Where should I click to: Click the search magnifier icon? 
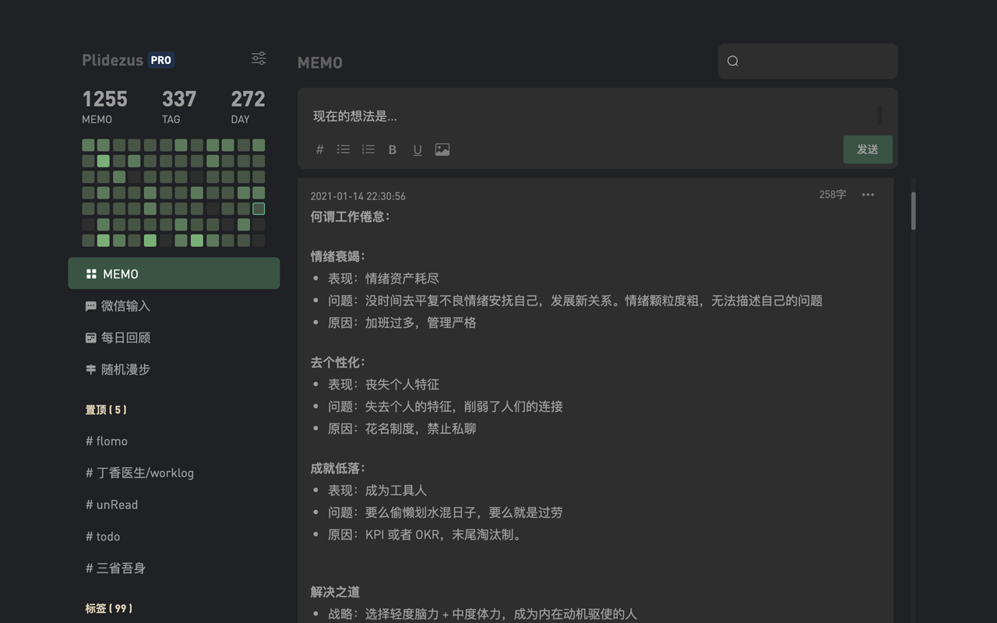pyautogui.click(x=732, y=61)
